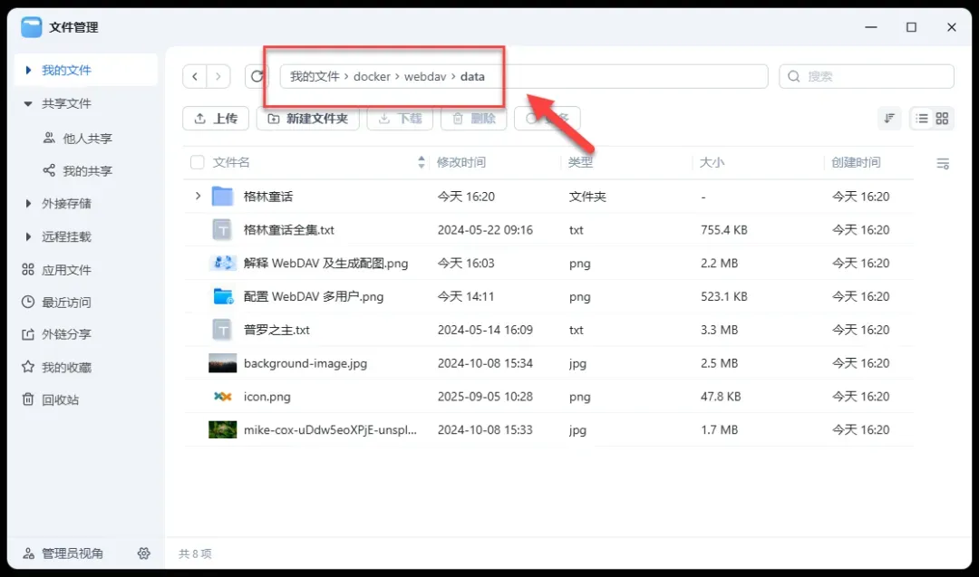
Task: Switch to grid view layout
Action: tap(942, 118)
